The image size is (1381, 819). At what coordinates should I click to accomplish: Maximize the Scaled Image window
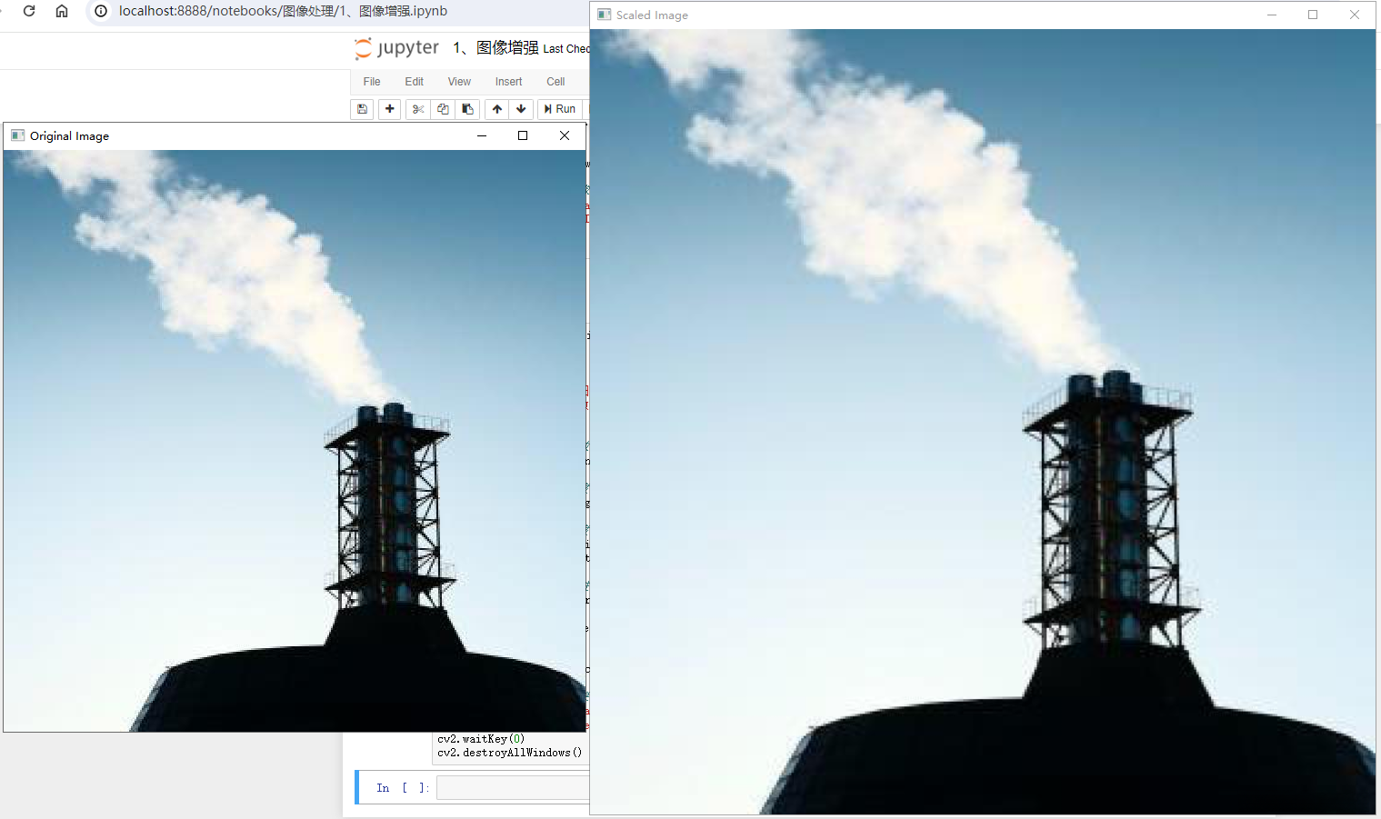1313,15
